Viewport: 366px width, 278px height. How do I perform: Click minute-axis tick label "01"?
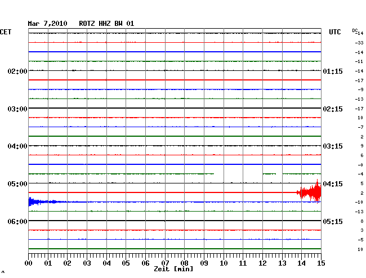coord(48,263)
